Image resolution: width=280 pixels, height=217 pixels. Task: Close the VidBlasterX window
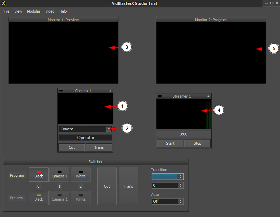[x=277, y=3]
